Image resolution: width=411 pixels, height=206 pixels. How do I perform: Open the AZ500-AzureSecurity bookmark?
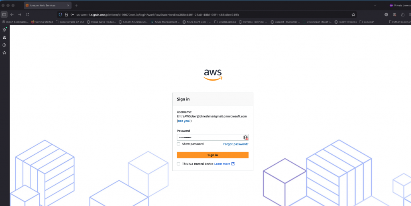tap(133, 22)
